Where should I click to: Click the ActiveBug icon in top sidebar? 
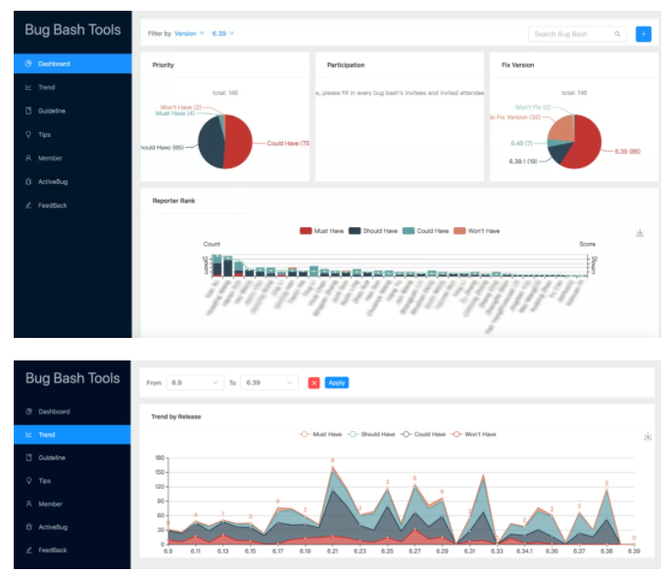[x=28, y=181]
